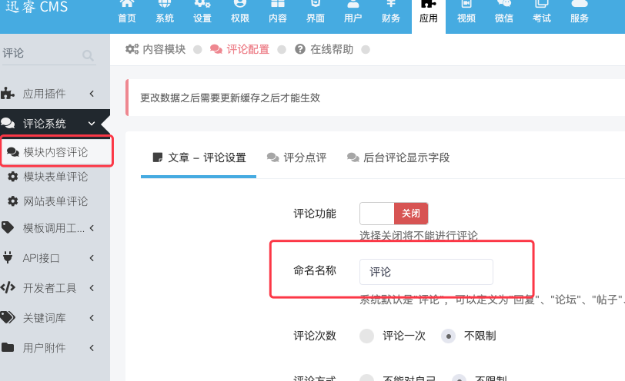The image size is (625, 381).
Task: Open the 系统 system menu
Action: pyautogui.click(x=165, y=12)
